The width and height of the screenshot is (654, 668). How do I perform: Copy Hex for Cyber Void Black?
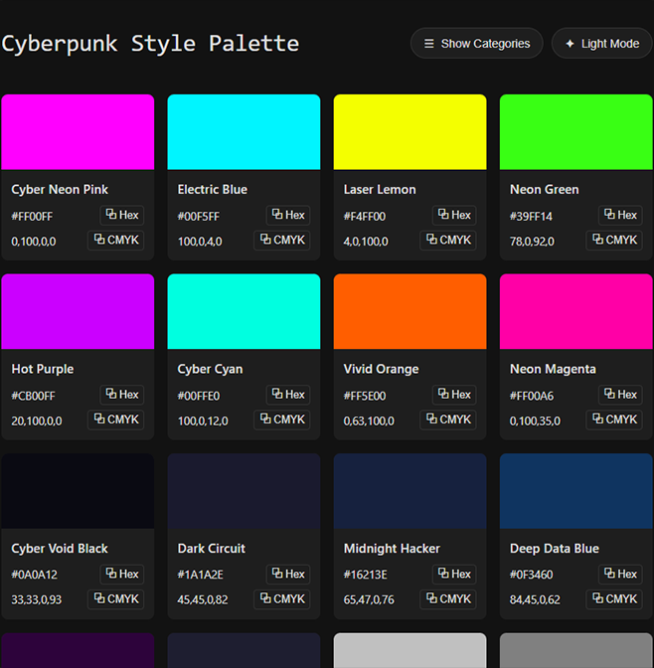pos(122,574)
